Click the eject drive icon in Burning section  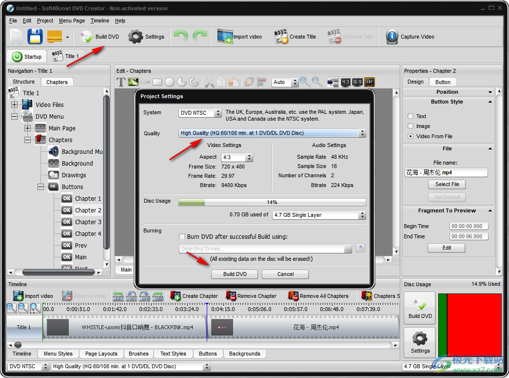pyautogui.click(x=360, y=248)
